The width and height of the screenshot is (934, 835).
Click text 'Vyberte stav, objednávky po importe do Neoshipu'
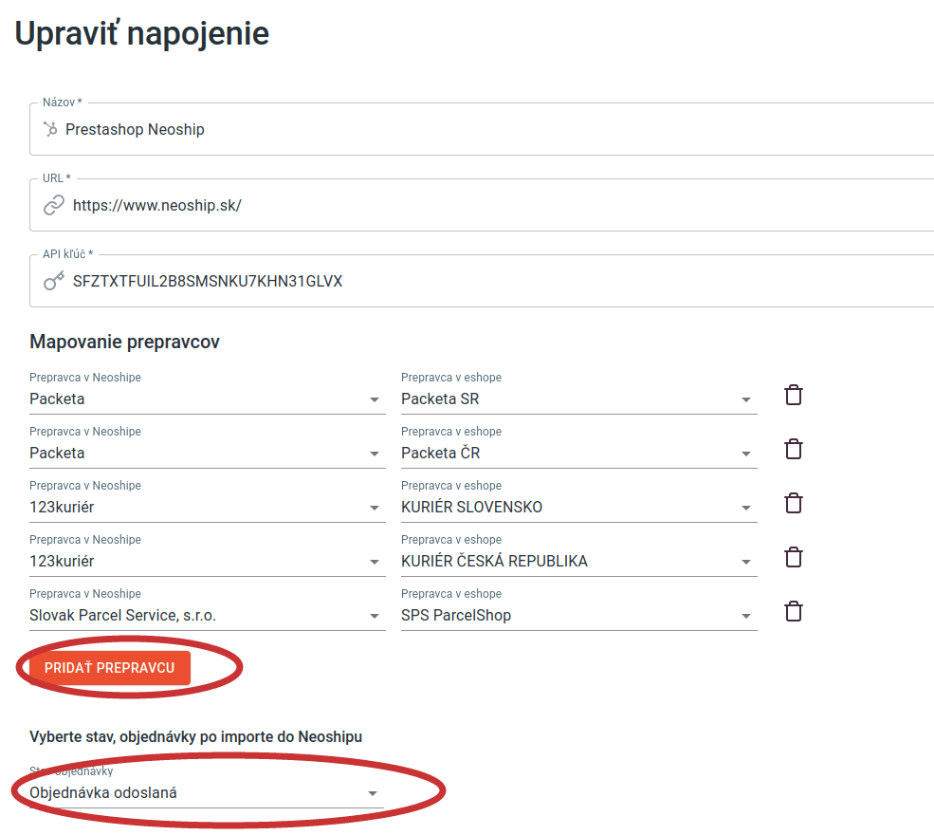tap(196, 736)
